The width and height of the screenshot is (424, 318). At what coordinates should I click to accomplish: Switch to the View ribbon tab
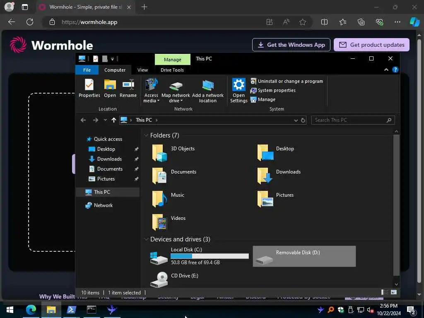[x=142, y=70]
